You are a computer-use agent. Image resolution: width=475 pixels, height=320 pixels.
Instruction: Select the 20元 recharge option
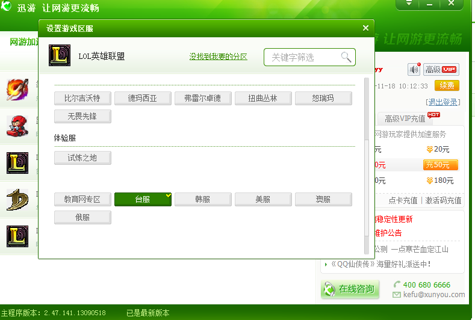tap(438, 149)
